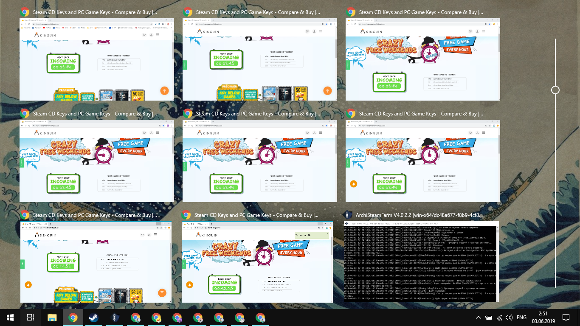Viewport: 580px width, 326px height.
Task: Open Chrome taskbar icon with purple profile badge
Action: click(x=177, y=317)
